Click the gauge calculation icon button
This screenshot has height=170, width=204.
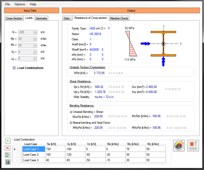pos(179,146)
